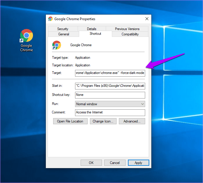Click the Open File Location button
Screen dimensions: 203x183
click(70, 121)
